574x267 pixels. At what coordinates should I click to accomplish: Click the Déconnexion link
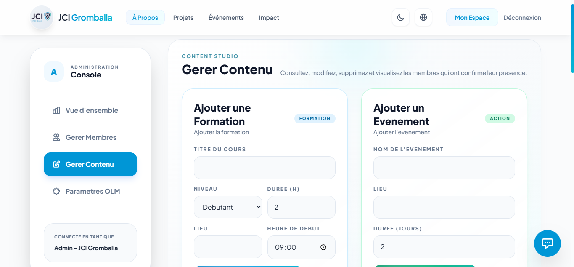click(522, 18)
